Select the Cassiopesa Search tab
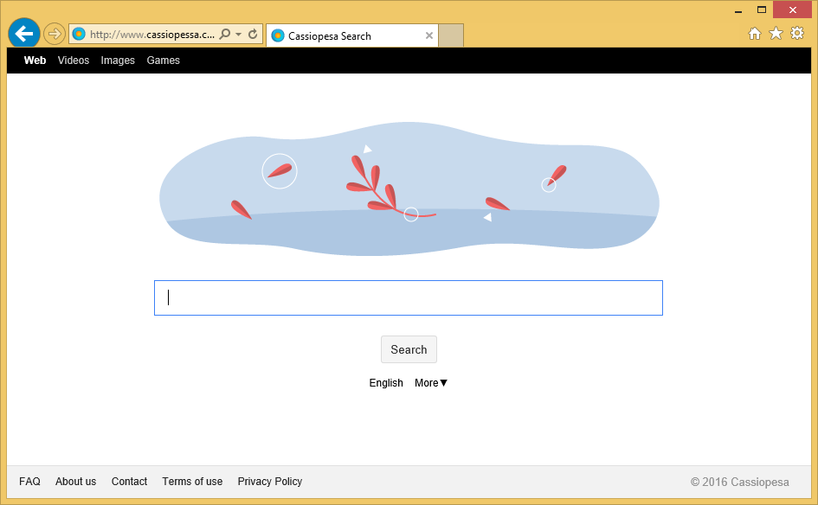The image size is (818, 505). pyautogui.click(x=352, y=36)
